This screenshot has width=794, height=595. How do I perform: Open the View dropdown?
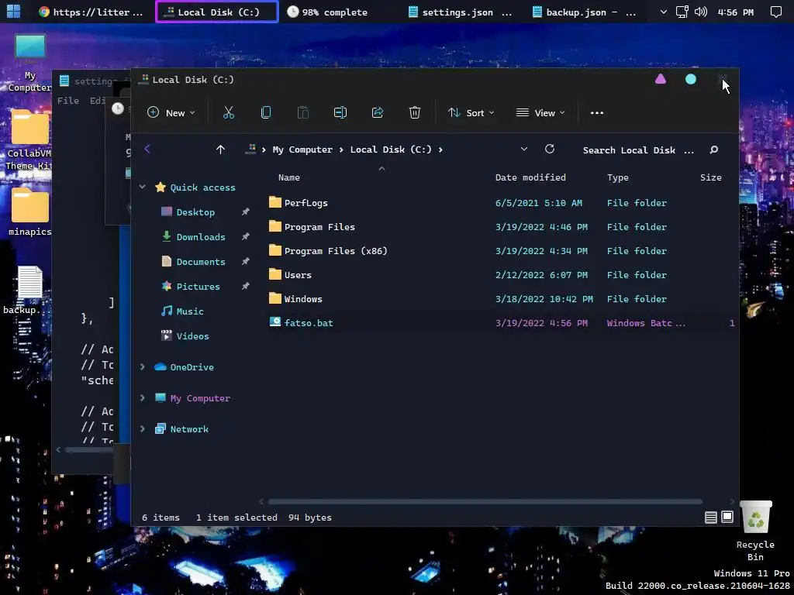point(540,112)
